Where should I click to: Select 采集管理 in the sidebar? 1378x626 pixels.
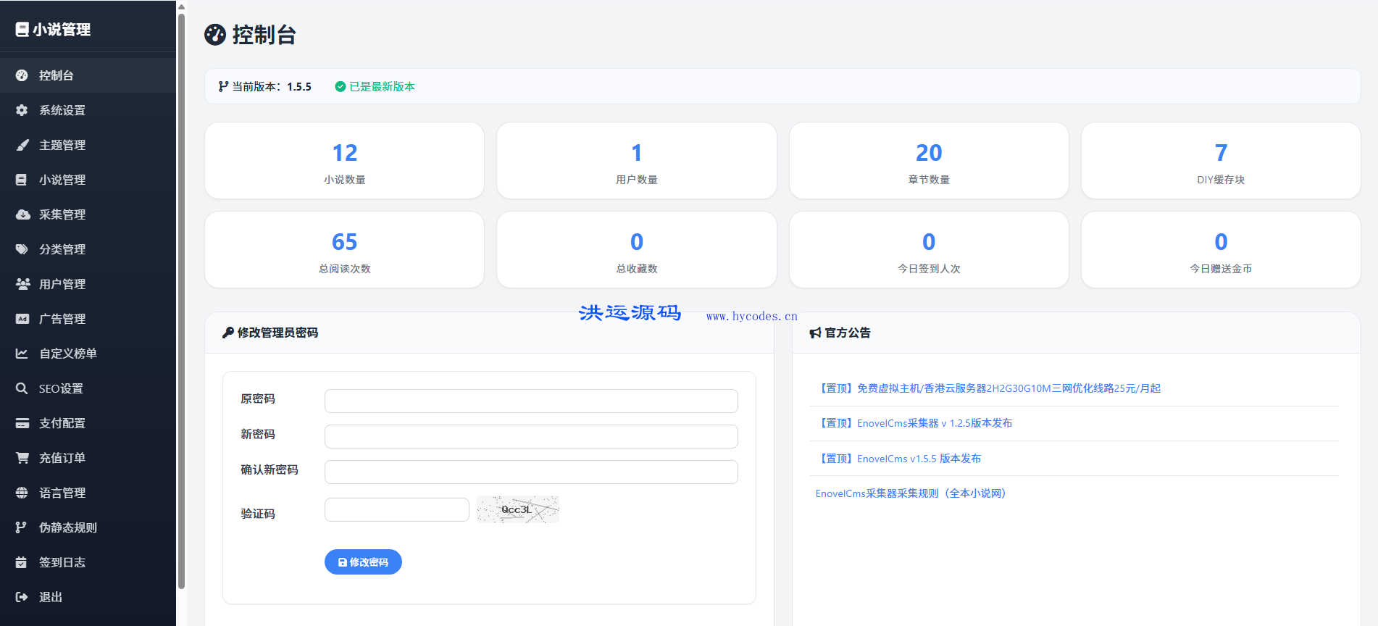[x=88, y=214]
